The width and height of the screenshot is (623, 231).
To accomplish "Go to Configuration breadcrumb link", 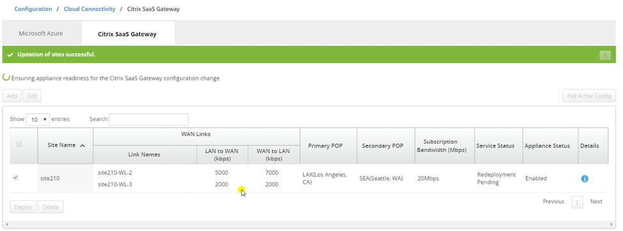I will click(33, 9).
